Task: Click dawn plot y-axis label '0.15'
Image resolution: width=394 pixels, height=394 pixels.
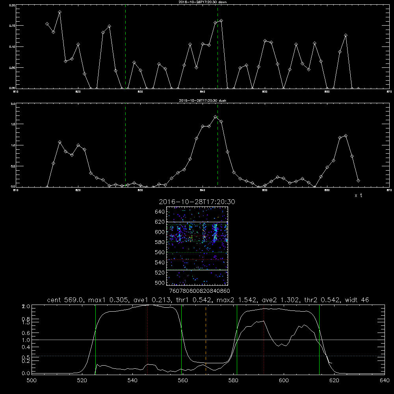Action: tap(13, 26)
